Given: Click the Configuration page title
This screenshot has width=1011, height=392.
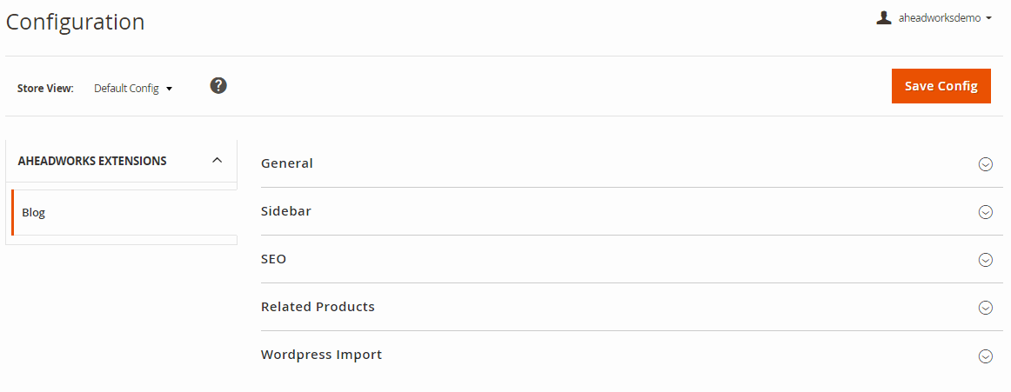Looking at the screenshot, I should point(76,22).
